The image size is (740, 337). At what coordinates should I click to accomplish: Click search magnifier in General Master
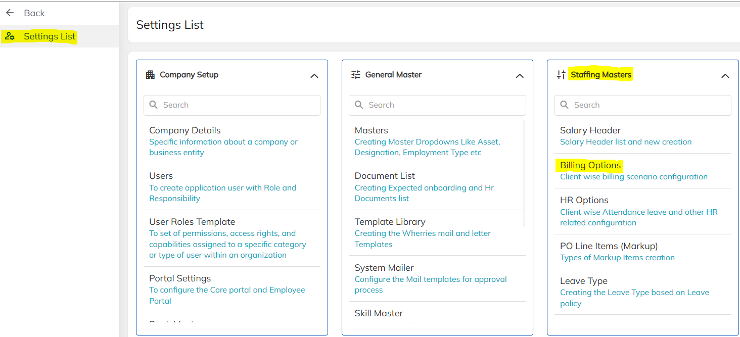[359, 105]
